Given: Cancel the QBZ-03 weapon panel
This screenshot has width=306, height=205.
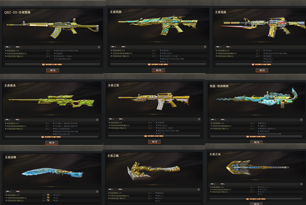Looking at the screenshot, I should point(53,70).
